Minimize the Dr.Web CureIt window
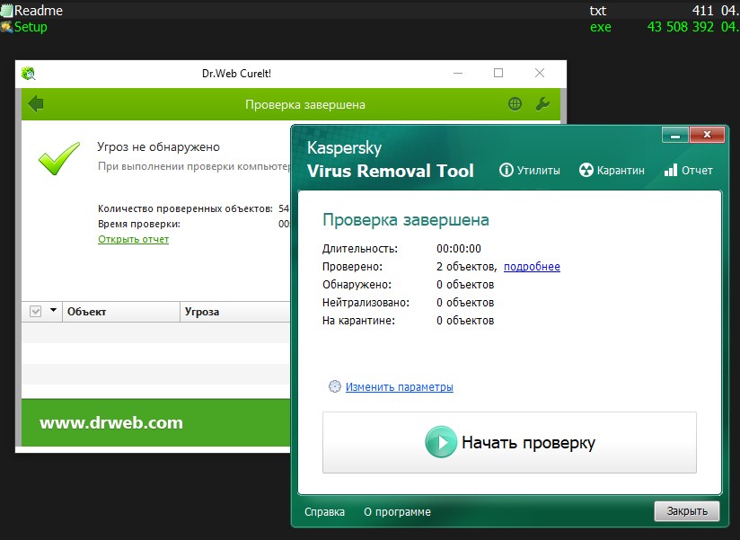Viewport: 740px width, 540px height. [x=458, y=73]
